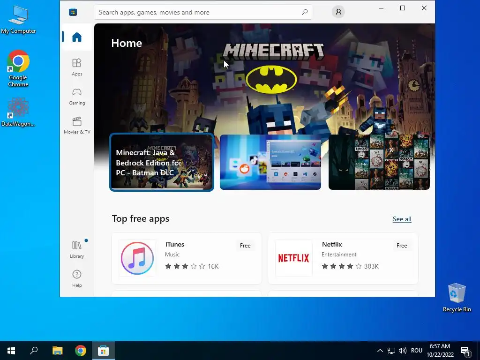Select the DataWagon desktop shortcut
The height and width of the screenshot is (360, 480).
[18, 112]
